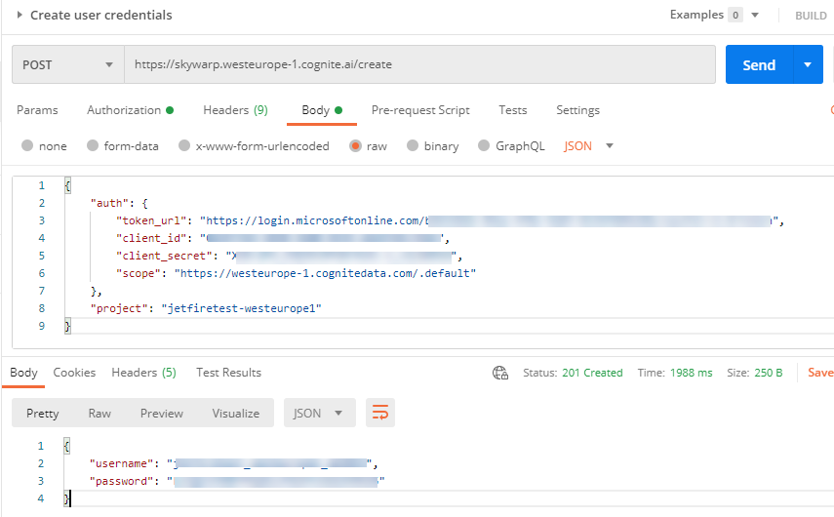This screenshot has height=517, width=834.
Task: Click the network globe lock icon
Action: (x=500, y=373)
